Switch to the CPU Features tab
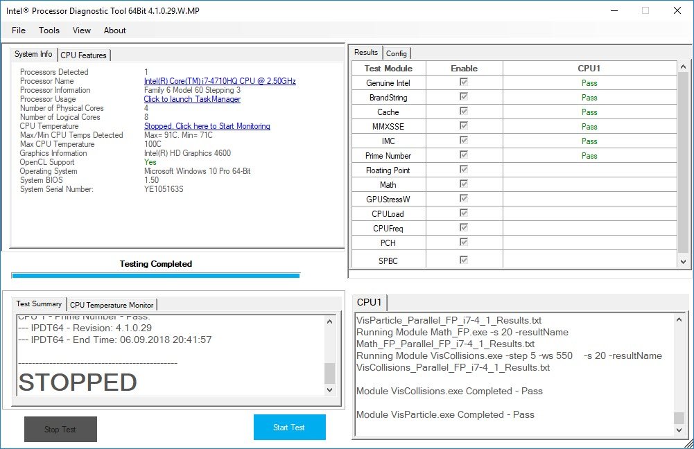This screenshot has width=694, height=449. click(84, 55)
